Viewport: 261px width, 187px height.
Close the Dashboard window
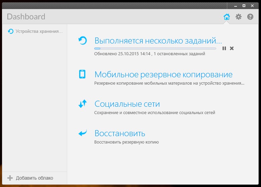252,6
